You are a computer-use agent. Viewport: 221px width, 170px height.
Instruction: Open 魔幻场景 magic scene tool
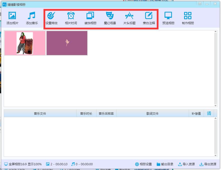click(x=110, y=16)
